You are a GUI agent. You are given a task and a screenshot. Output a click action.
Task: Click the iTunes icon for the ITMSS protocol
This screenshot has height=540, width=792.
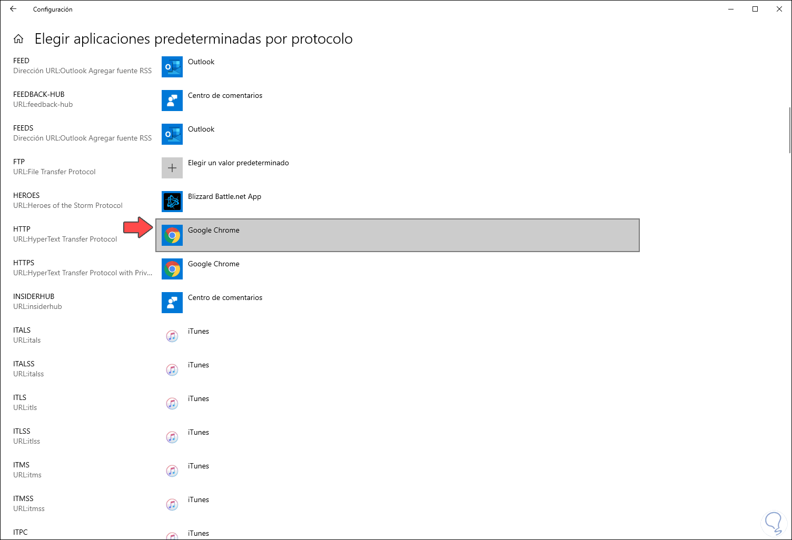pyautogui.click(x=172, y=505)
